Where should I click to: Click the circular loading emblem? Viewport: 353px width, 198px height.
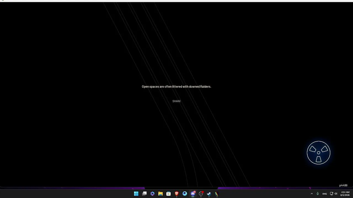(319, 153)
